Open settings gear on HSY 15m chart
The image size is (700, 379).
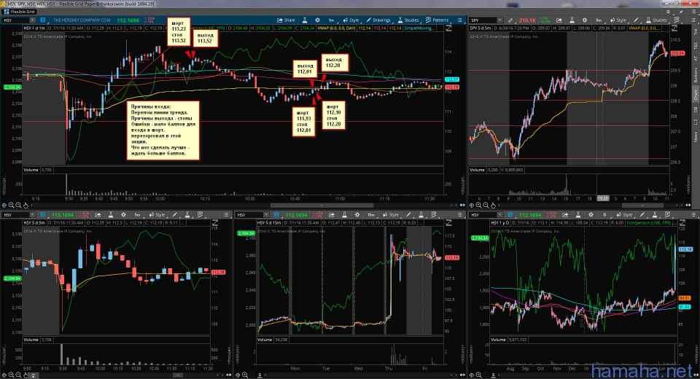coord(357,215)
